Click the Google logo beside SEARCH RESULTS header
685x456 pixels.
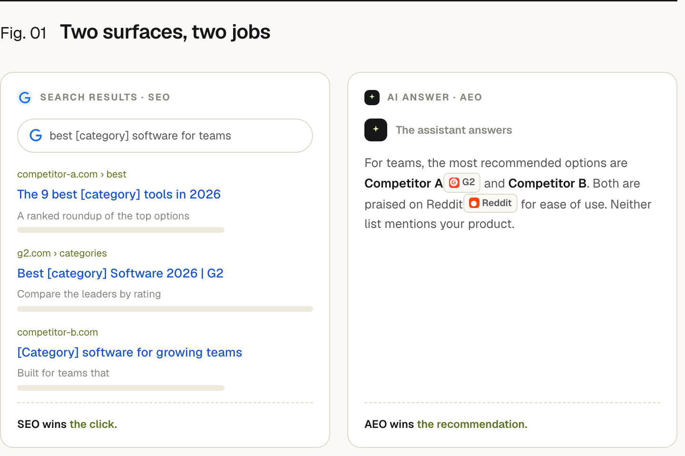coord(25,98)
